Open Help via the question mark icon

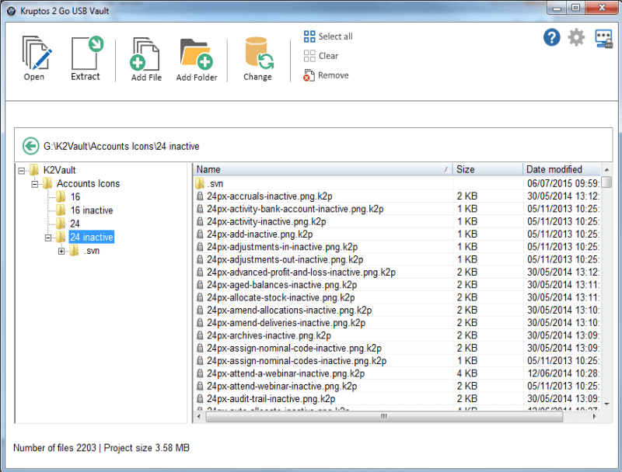[x=552, y=37]
